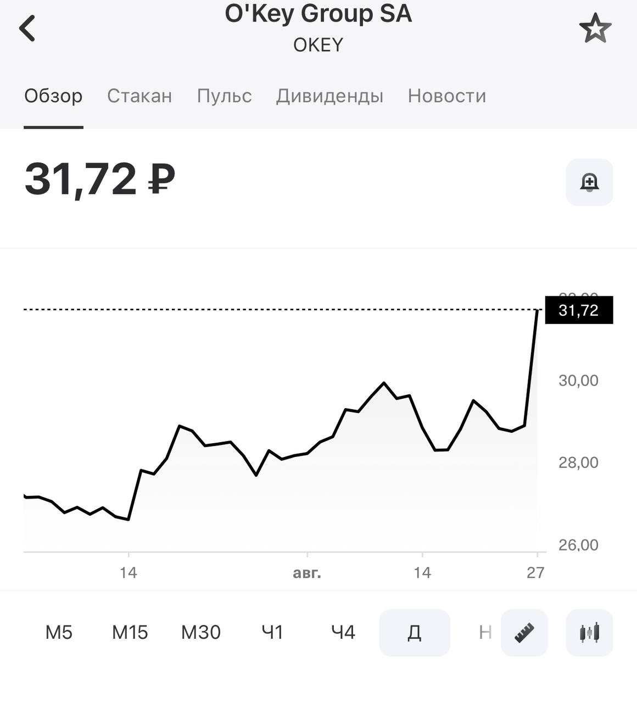Choose the М30 chart interval

[201, 633]
